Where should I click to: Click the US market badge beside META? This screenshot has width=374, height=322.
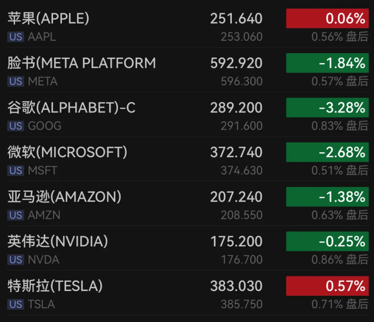coord(16,82)
